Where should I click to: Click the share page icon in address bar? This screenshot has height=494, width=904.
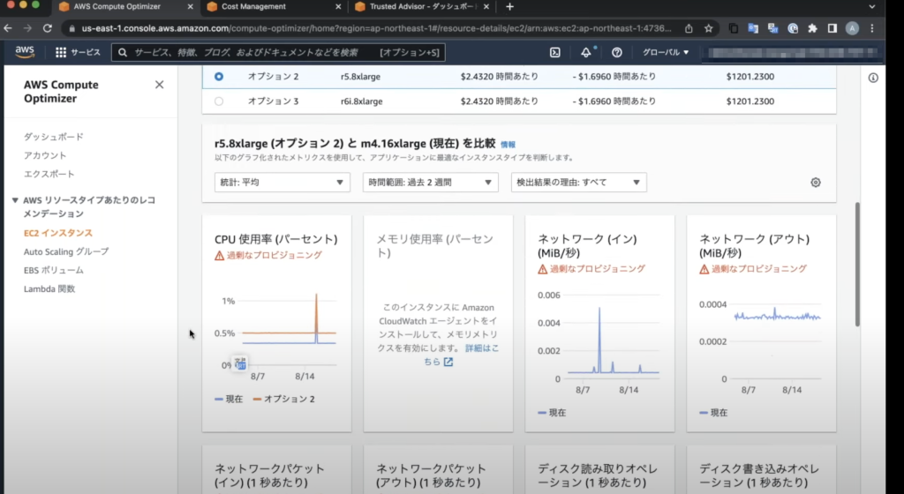(689, 28)
